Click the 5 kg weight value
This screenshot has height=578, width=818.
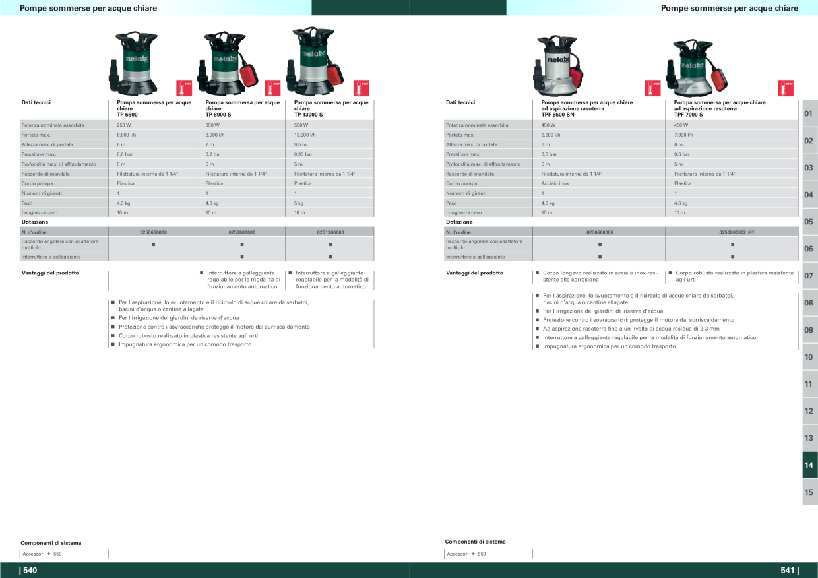click(x=299, y=203)
